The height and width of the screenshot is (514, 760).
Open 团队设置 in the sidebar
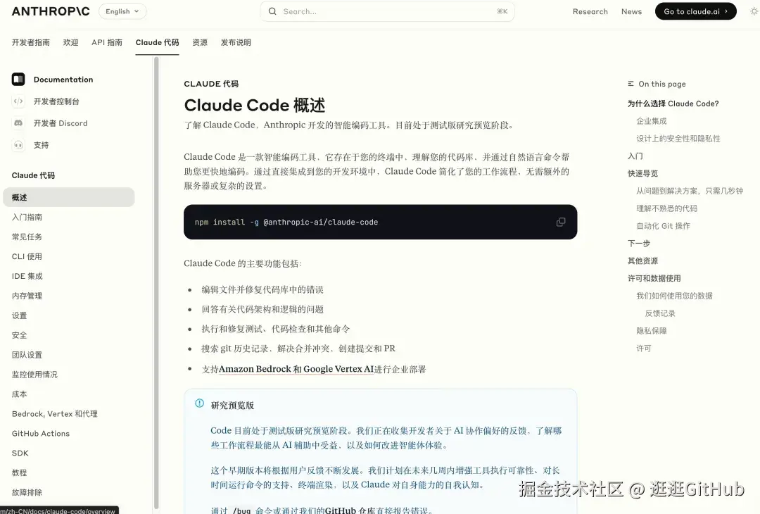click(27, 355)
